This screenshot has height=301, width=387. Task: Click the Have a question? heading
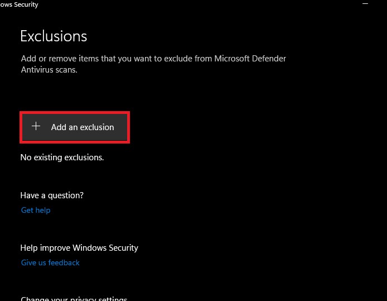(x=52, y=195)
